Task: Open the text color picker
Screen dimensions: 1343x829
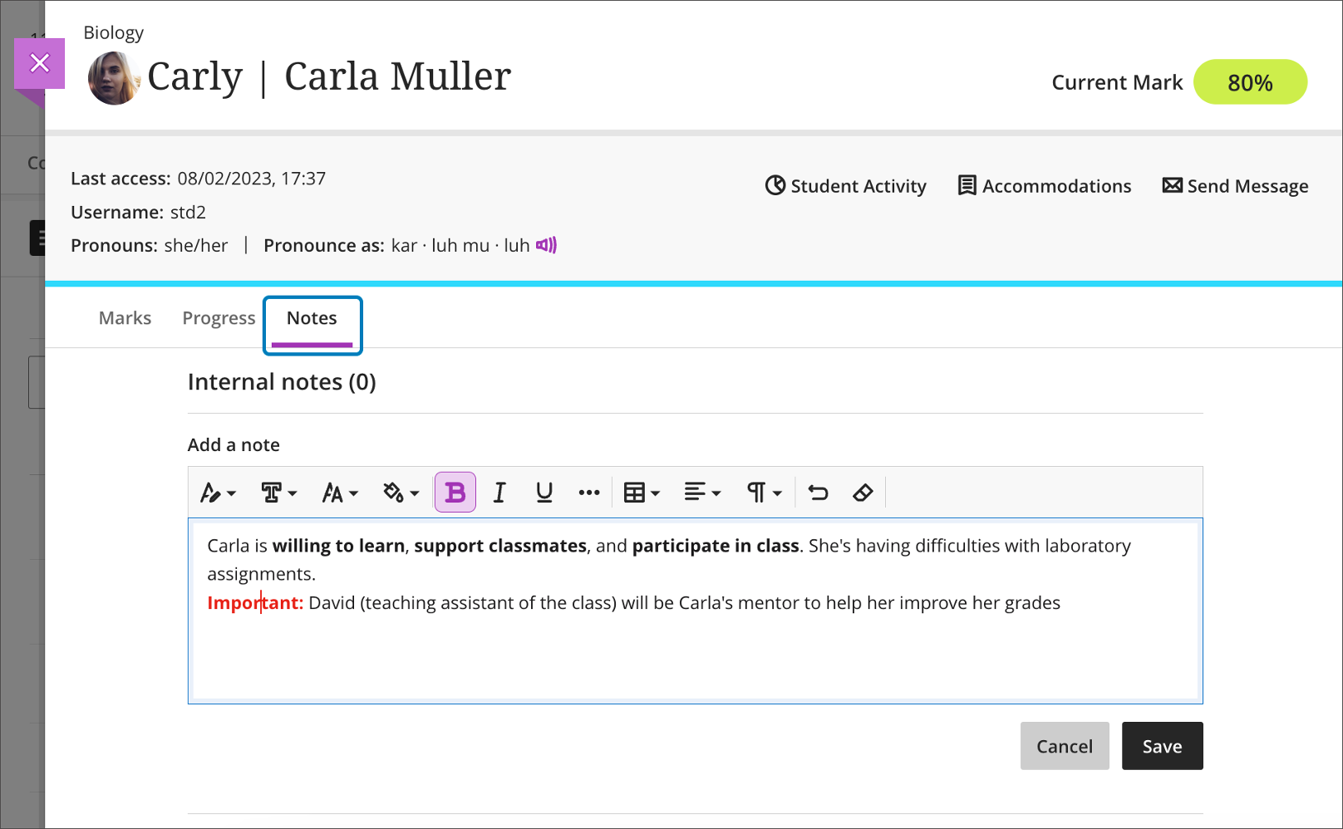Action: click(401, 493)
